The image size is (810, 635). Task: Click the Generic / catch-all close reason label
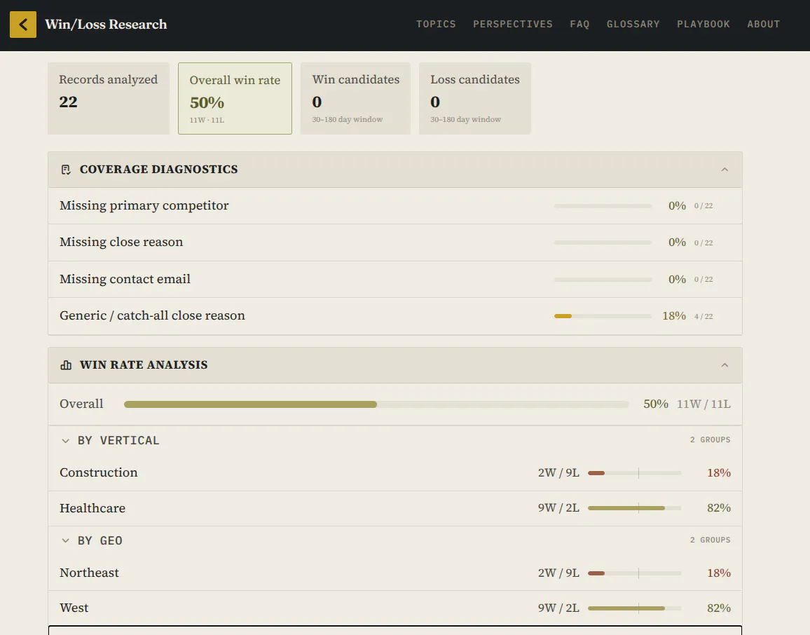tap(152, 315)
